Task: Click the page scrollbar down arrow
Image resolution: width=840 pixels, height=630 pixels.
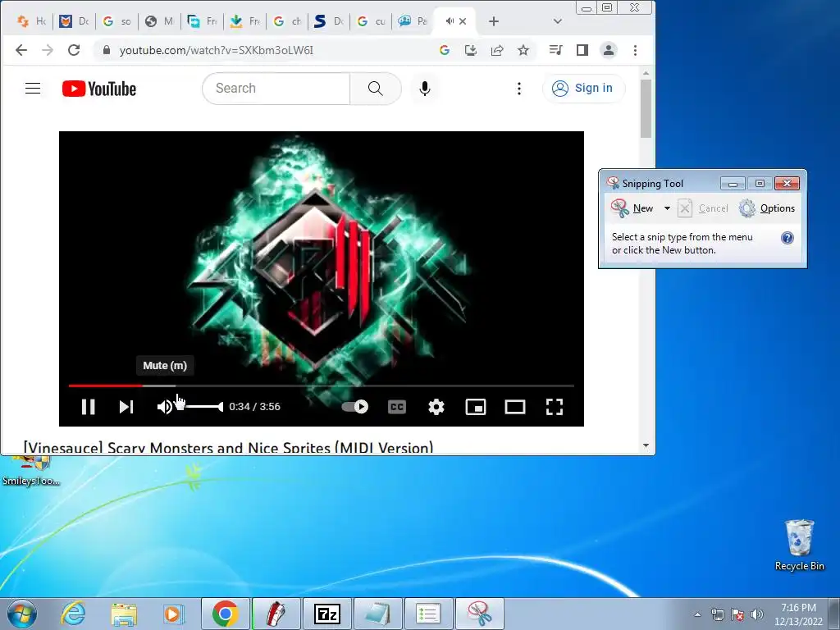Action: pos(646,445)
